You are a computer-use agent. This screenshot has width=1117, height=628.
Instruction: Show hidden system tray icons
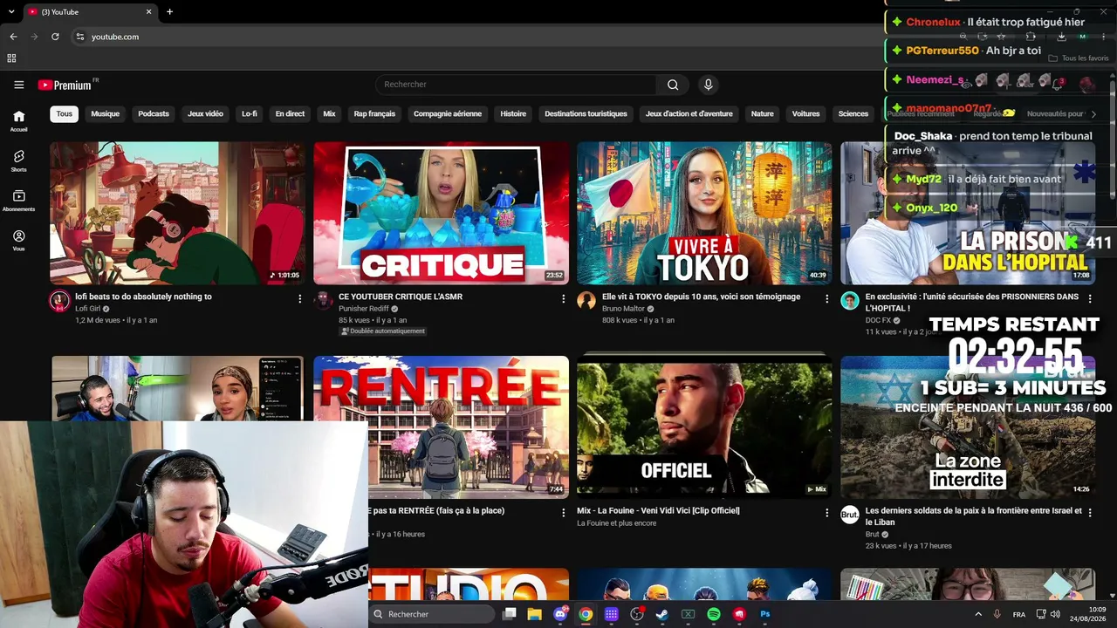coord(977,614)
